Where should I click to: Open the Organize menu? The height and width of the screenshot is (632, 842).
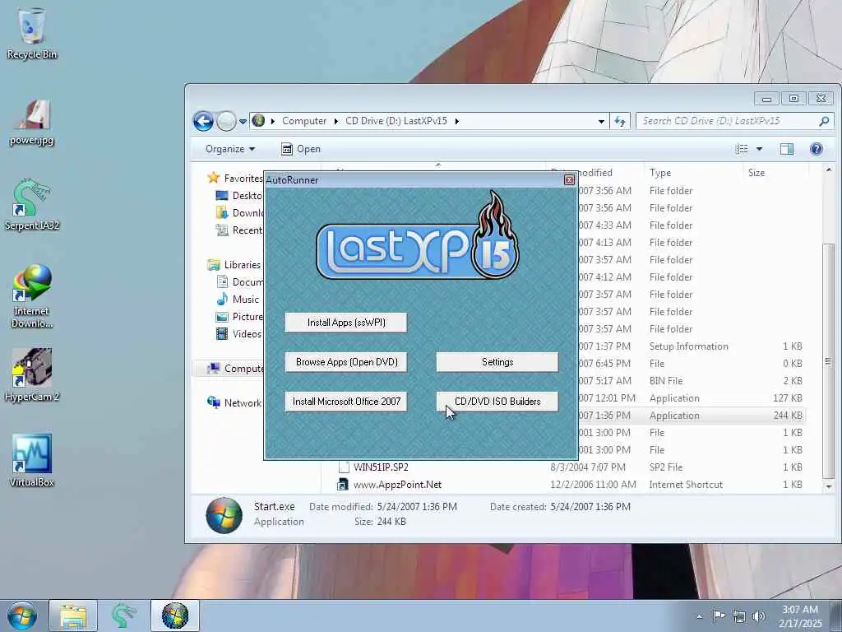[x=230, y=149]
